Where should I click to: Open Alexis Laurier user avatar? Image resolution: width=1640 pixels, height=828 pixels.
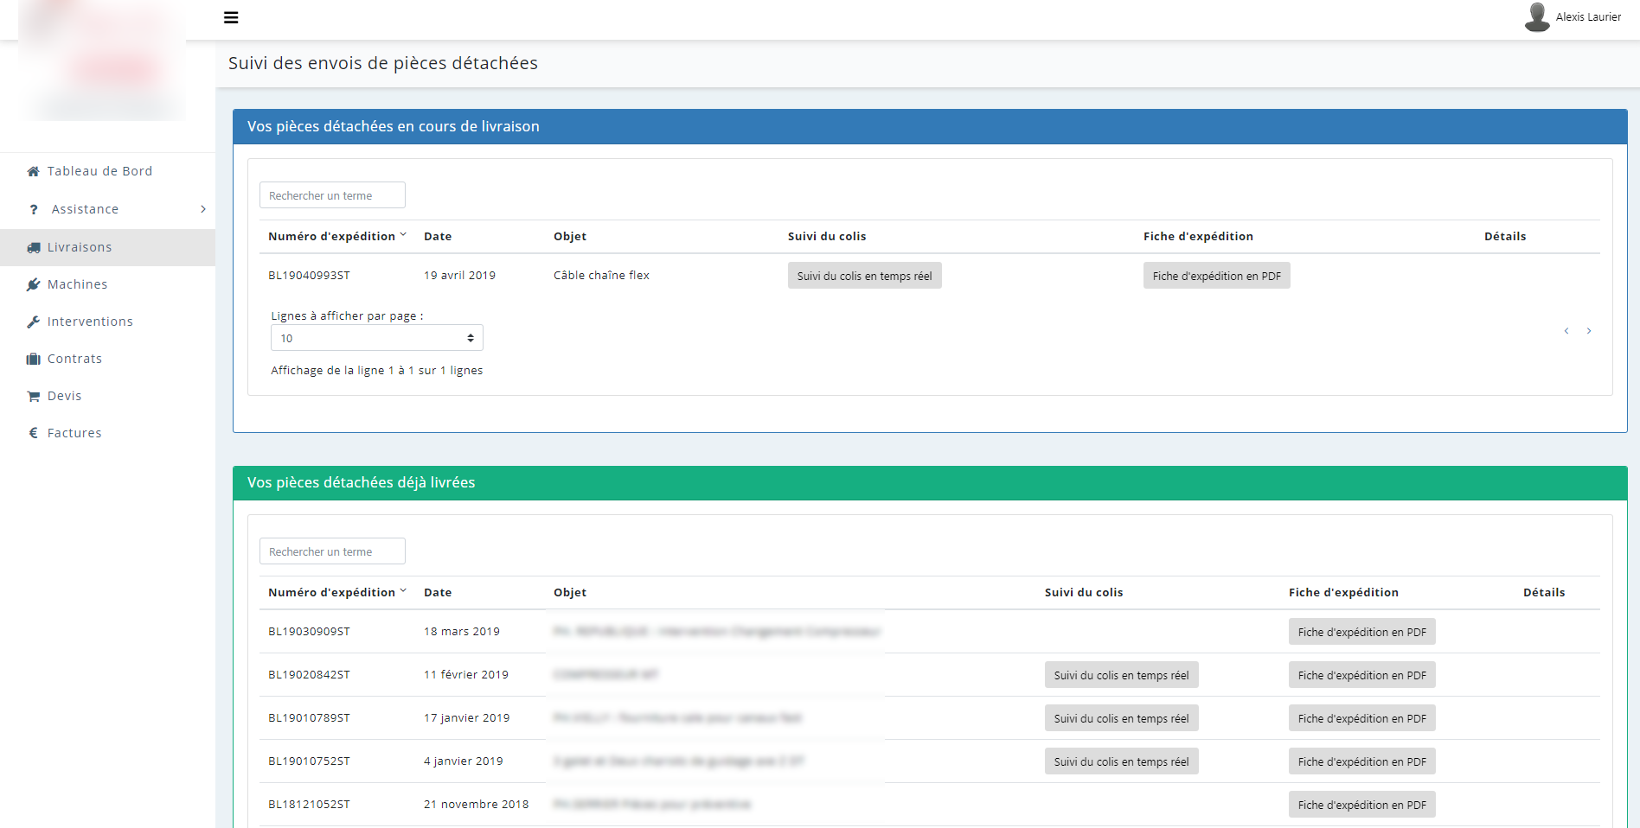click(x=1537, y=17)
